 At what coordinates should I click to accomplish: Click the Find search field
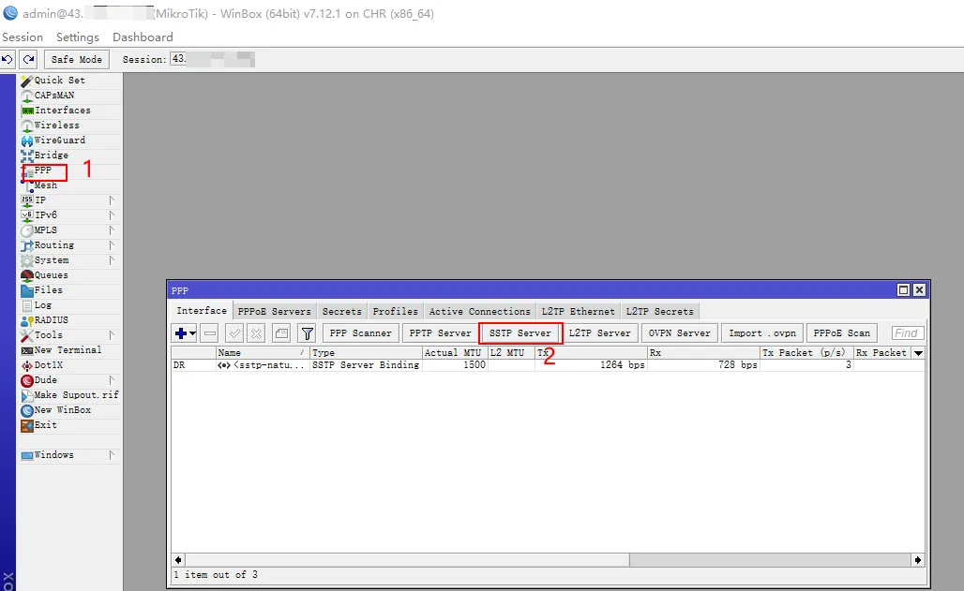pos(908,333)
